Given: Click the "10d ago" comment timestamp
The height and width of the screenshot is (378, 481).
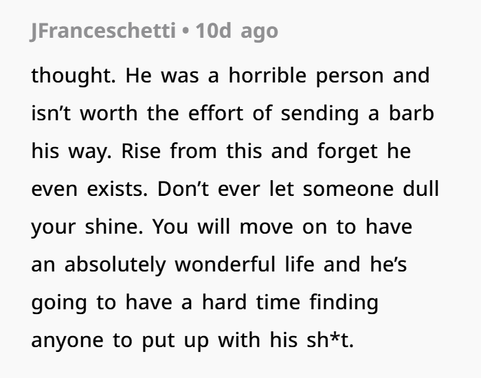Looking at the screenshot, I should click(237, 32).
